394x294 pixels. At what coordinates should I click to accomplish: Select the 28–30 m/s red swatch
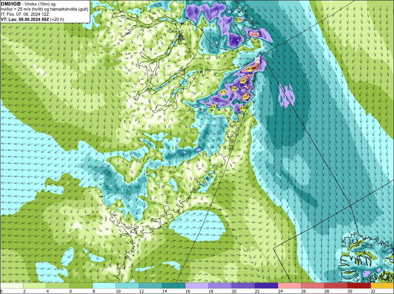(336, 285)
